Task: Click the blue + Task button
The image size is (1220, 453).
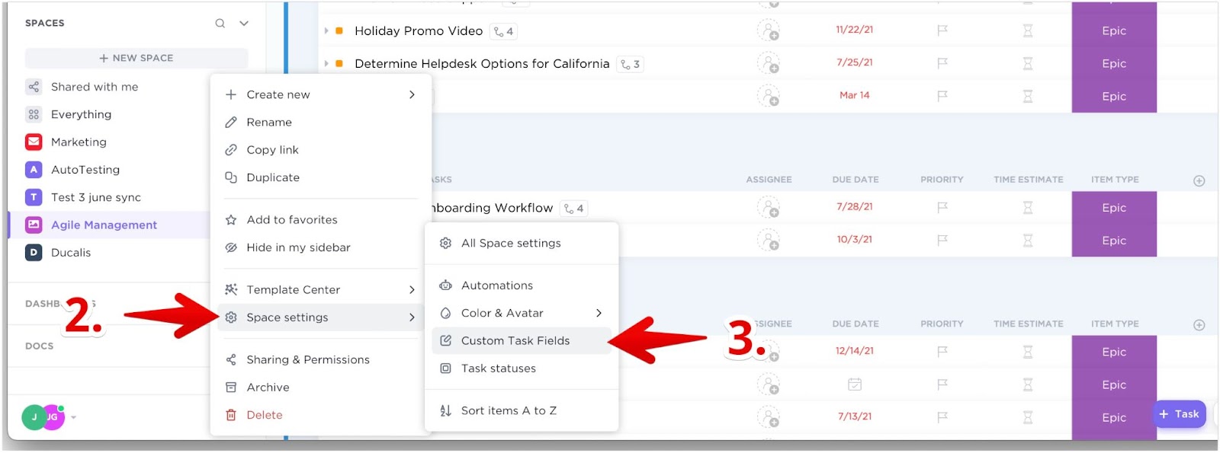Action: tap(1179, 414)
